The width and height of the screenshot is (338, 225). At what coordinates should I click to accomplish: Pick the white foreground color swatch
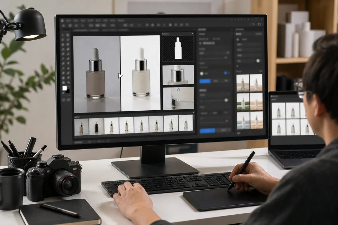[65, 88]
